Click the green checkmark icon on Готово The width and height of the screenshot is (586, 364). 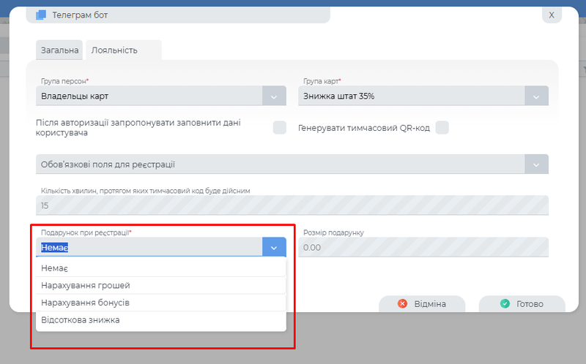click(x=505, y=304)
